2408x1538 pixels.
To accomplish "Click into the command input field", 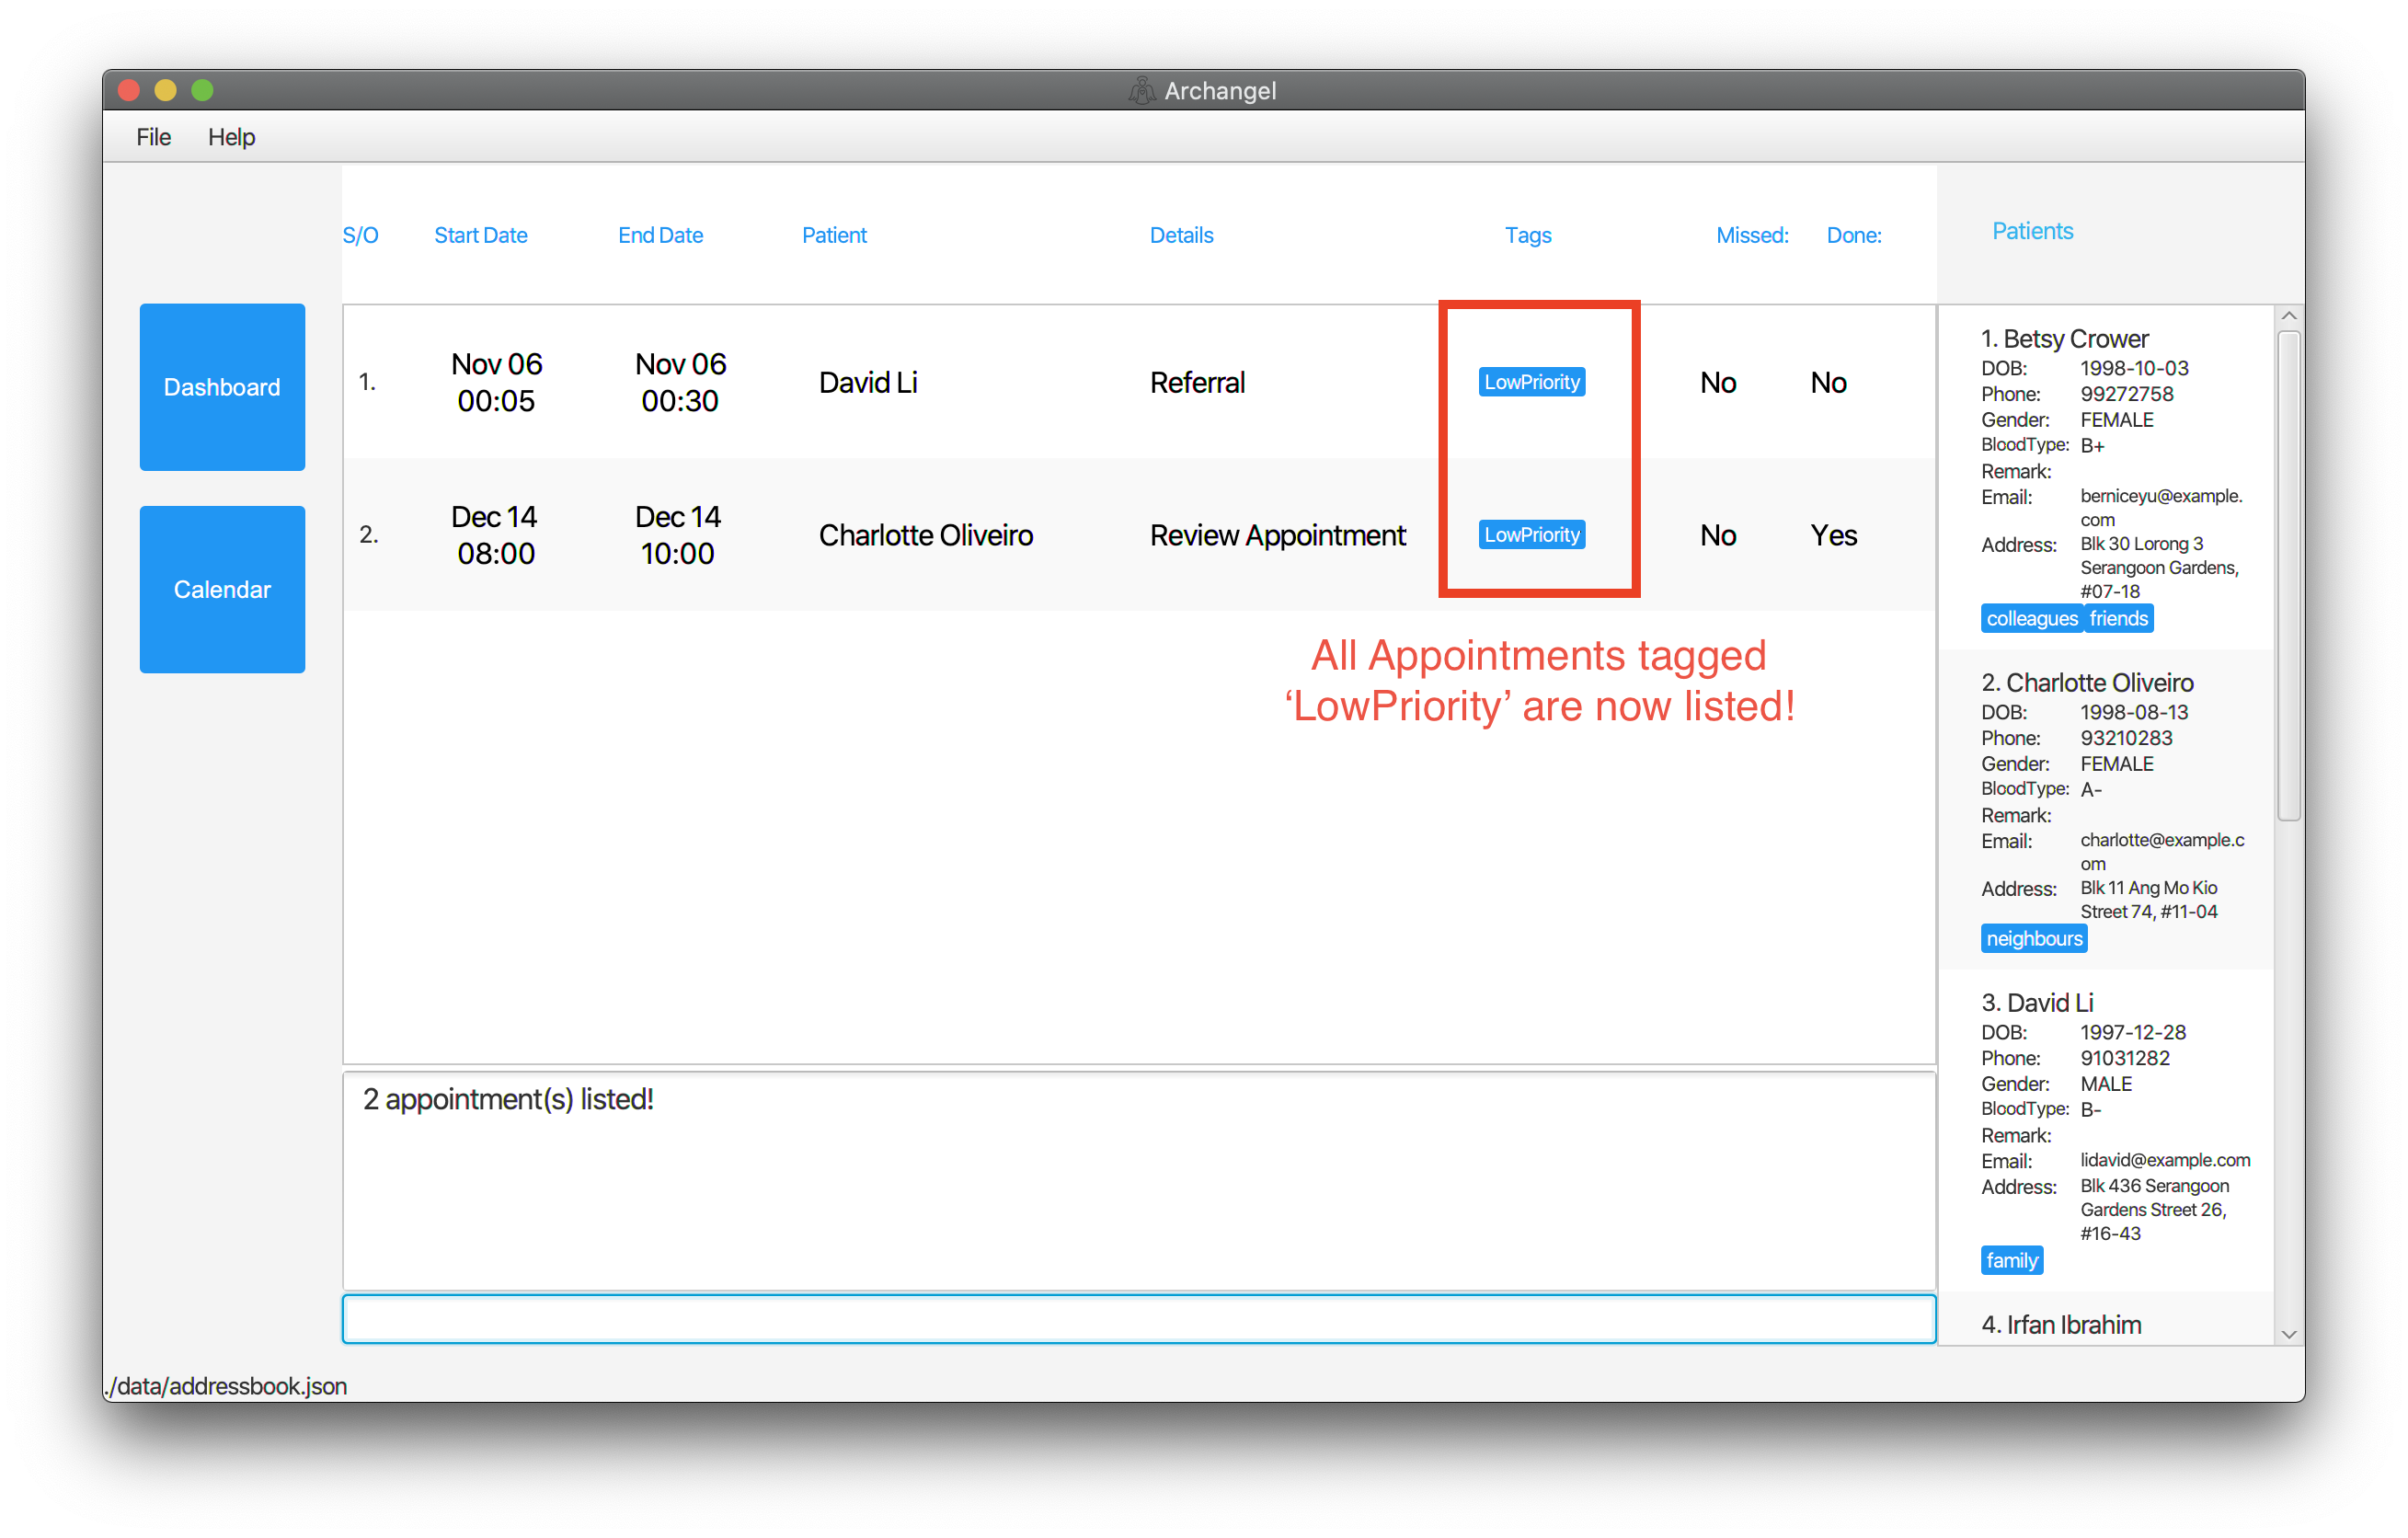I will tap(1138, 1320).
